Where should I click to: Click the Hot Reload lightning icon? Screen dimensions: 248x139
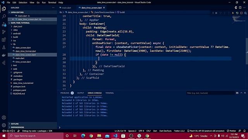click(233, 13)
